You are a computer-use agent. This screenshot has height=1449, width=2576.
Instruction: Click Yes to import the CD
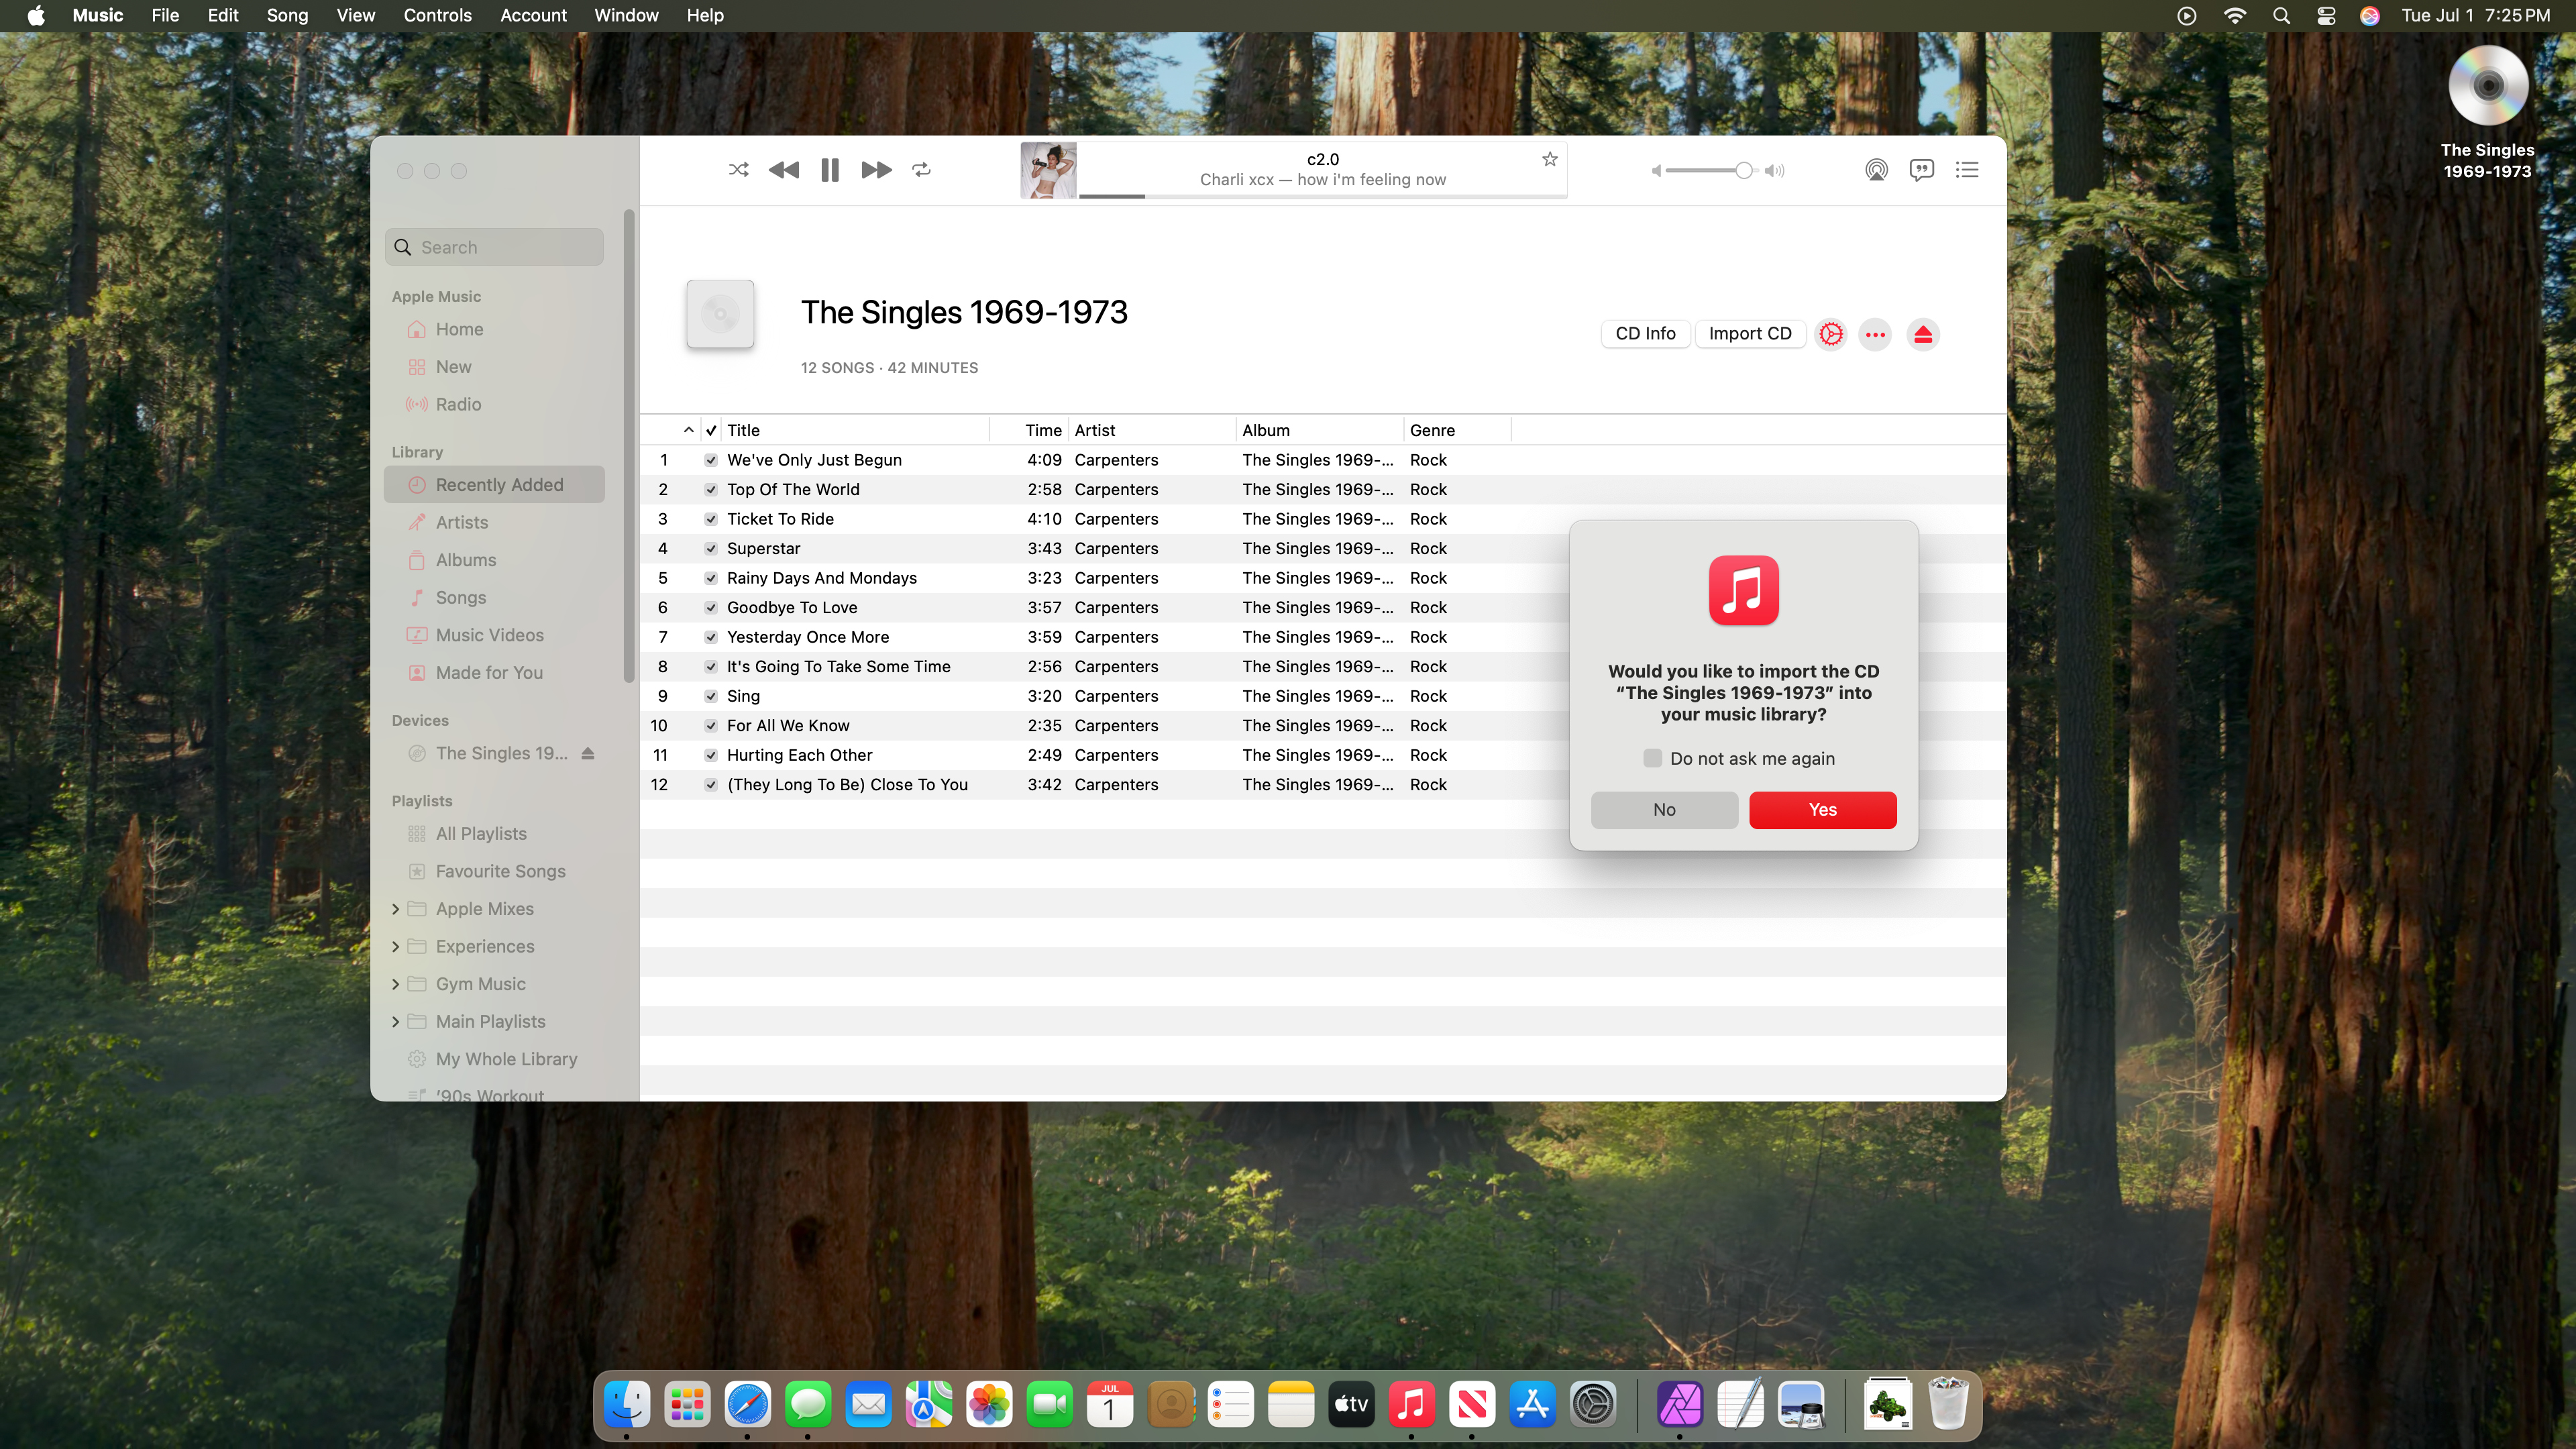point(1822,810)
